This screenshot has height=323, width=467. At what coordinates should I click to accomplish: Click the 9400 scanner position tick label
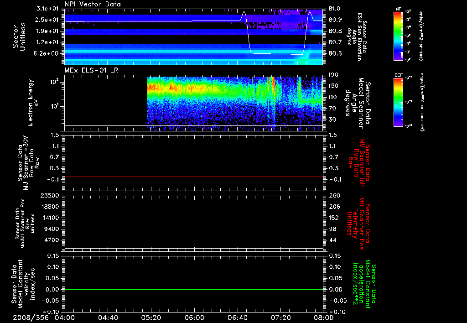[51, 229]
